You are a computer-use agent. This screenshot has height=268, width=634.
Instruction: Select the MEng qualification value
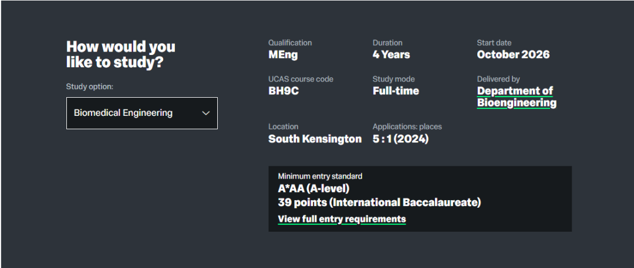pyautogui.click(x=283, y=55)
